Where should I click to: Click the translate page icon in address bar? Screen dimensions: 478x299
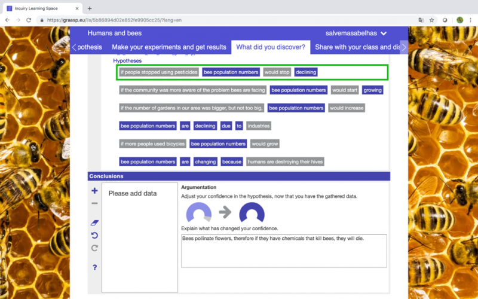point(421,20)
